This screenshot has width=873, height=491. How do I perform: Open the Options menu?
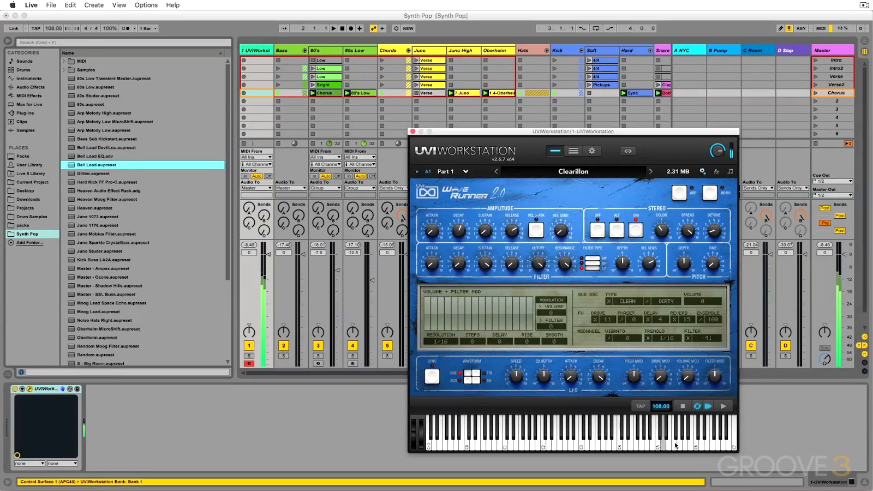[x=146, y=5]
